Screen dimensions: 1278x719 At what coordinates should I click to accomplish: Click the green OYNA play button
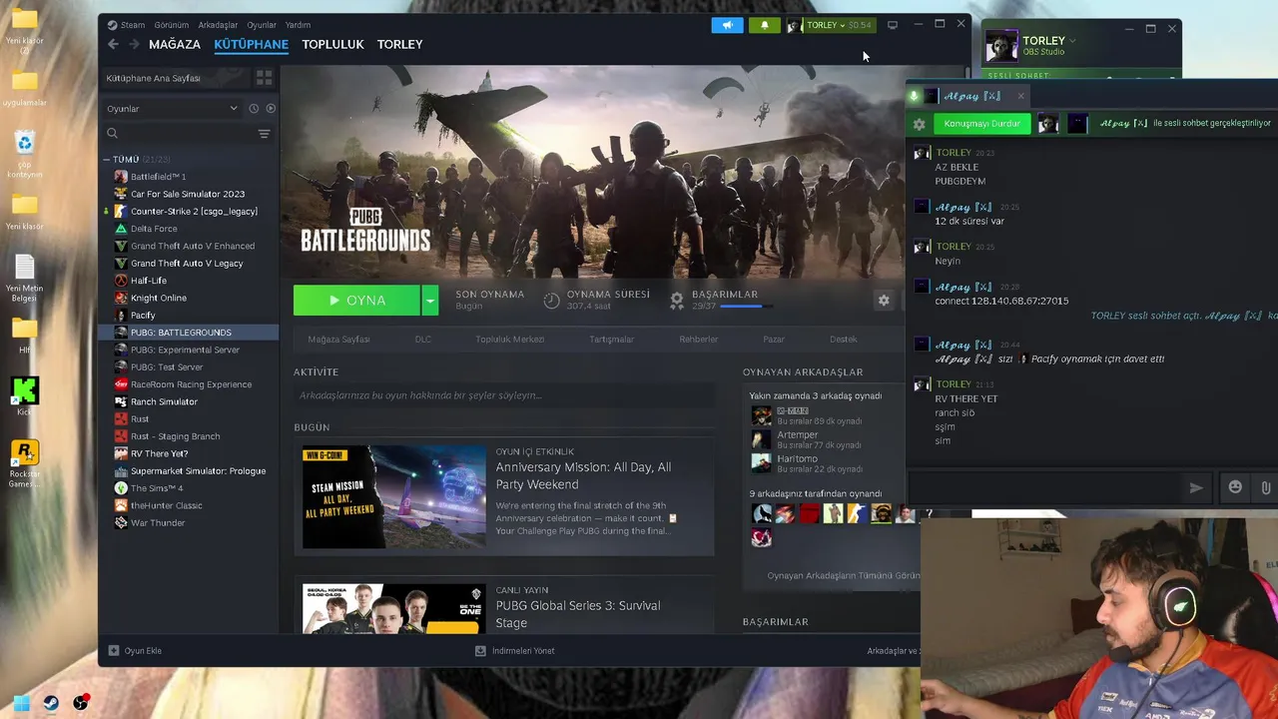pyautogui.click(x=356, y=301)
